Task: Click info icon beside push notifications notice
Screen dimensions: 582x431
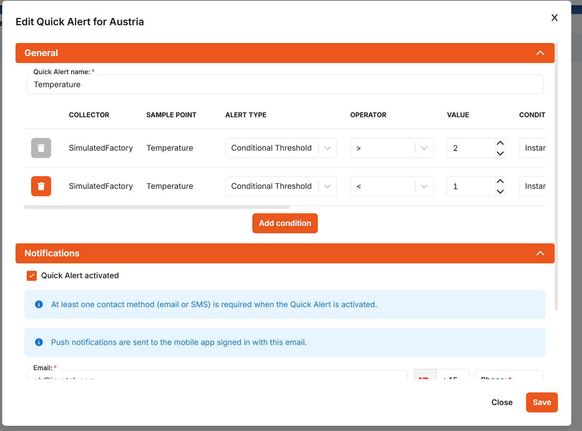Action: tap(39, 342)
